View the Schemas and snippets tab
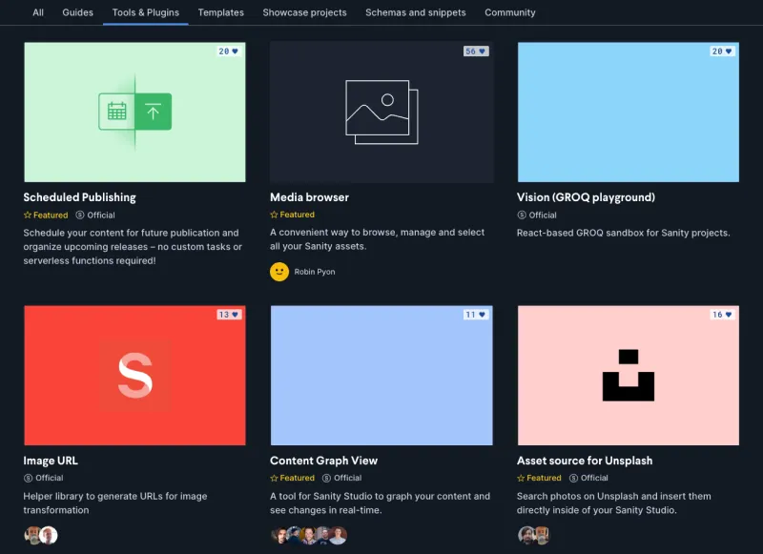 [416, 12]
